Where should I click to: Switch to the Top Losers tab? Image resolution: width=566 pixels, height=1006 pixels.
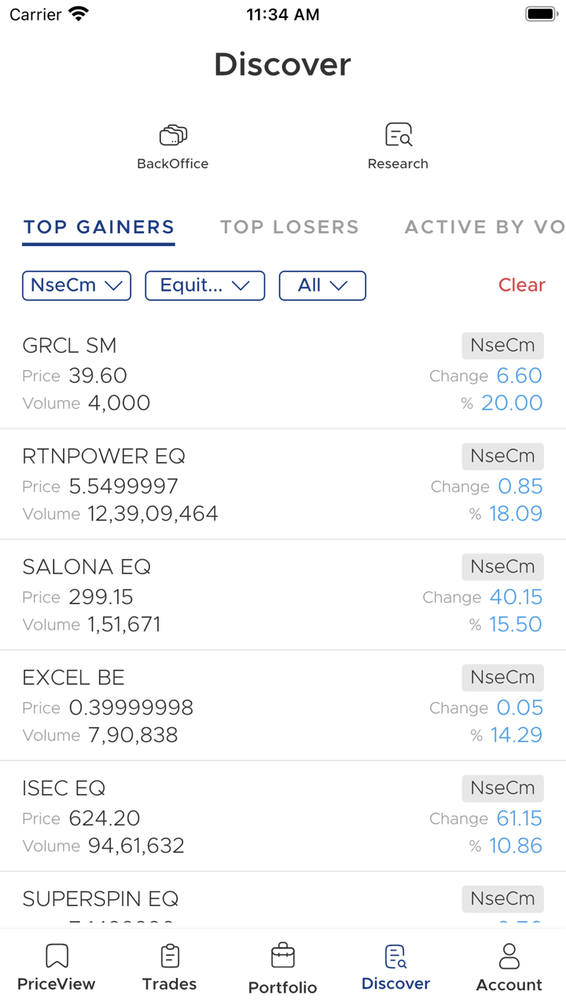point(289,227)
